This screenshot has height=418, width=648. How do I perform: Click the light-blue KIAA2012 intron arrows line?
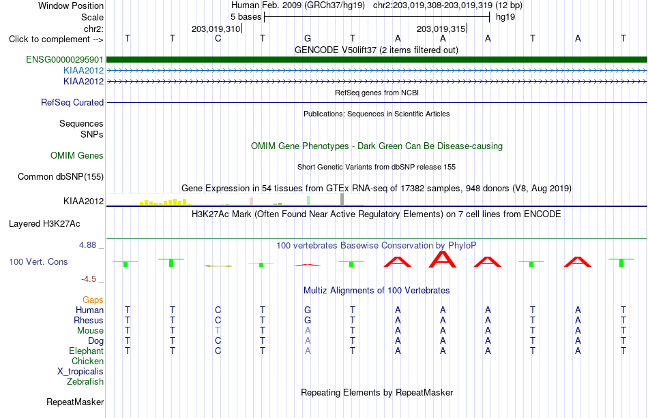pyautogui.click(x=377, y=71)
